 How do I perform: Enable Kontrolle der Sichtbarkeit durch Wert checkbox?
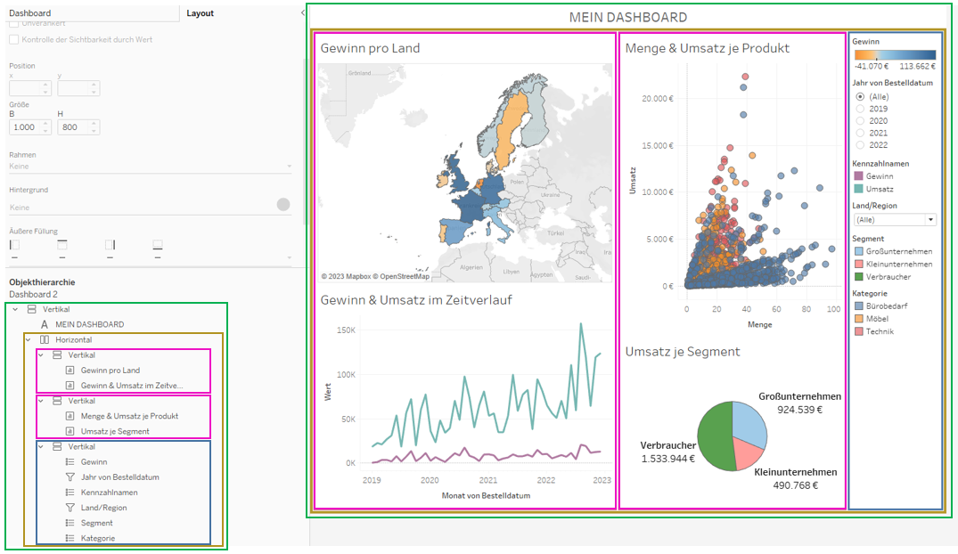pos(13,40)
